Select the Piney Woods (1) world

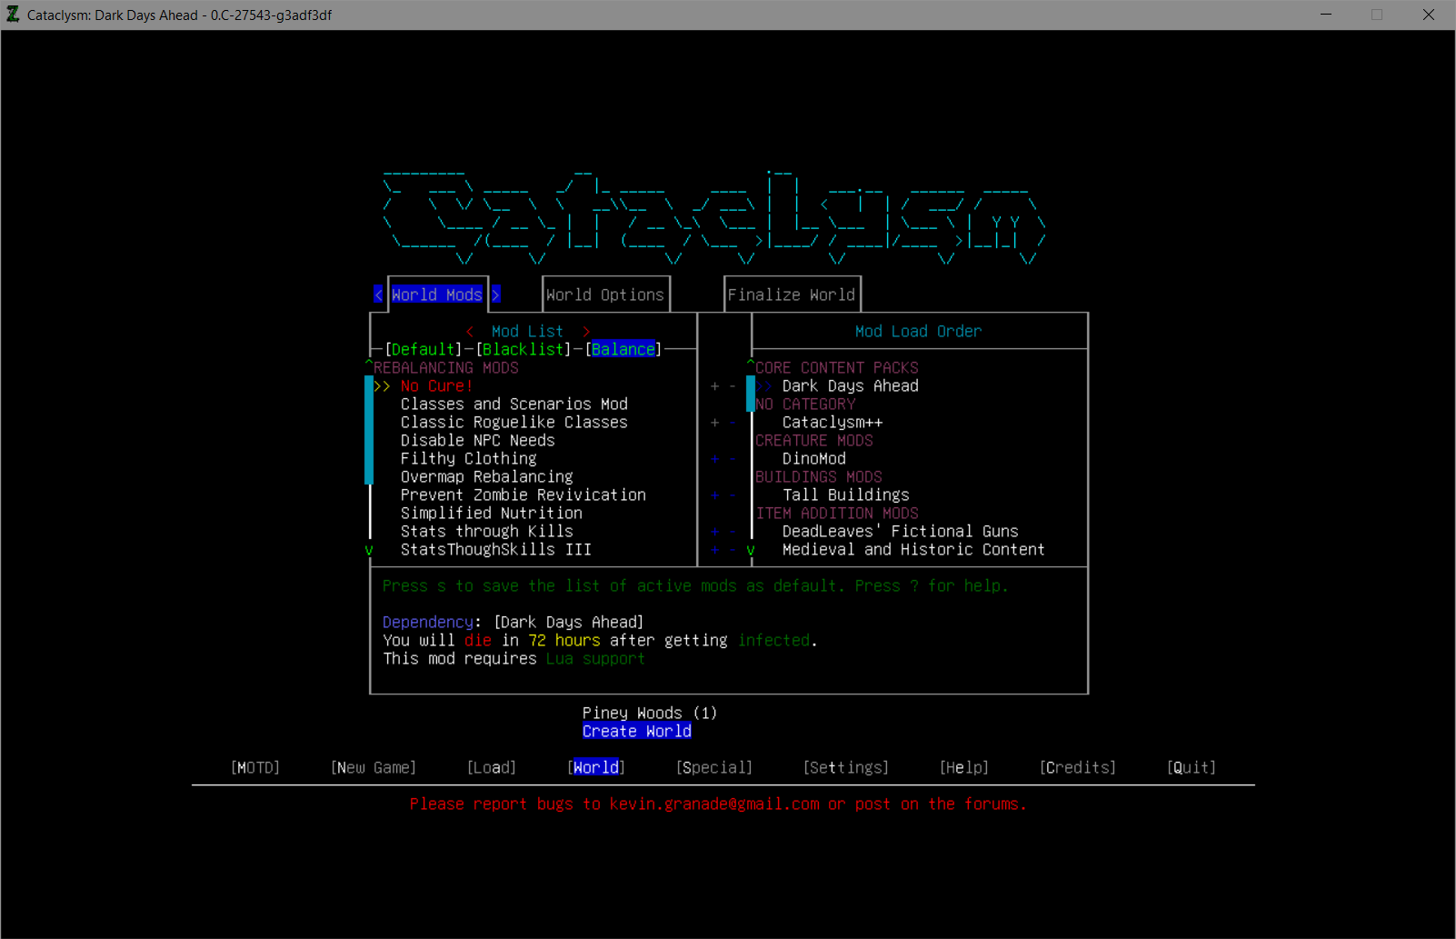(x=651, y=714)
